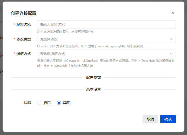Click the 取消 button
This screenshot has width=187, height=135.
pyautogui.click(x=150, y=119)
